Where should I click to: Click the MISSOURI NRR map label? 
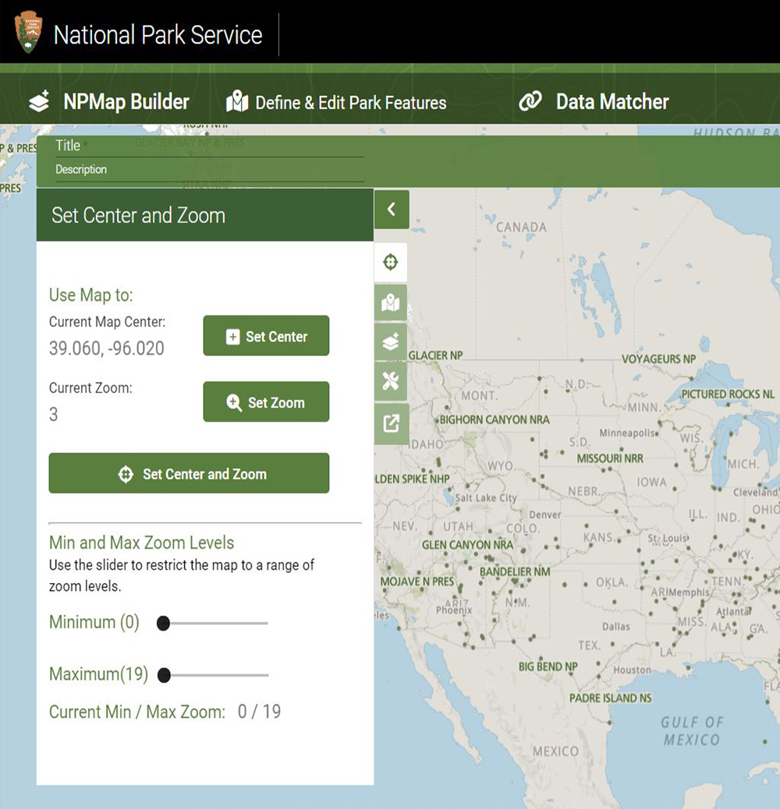coord(610,458)
